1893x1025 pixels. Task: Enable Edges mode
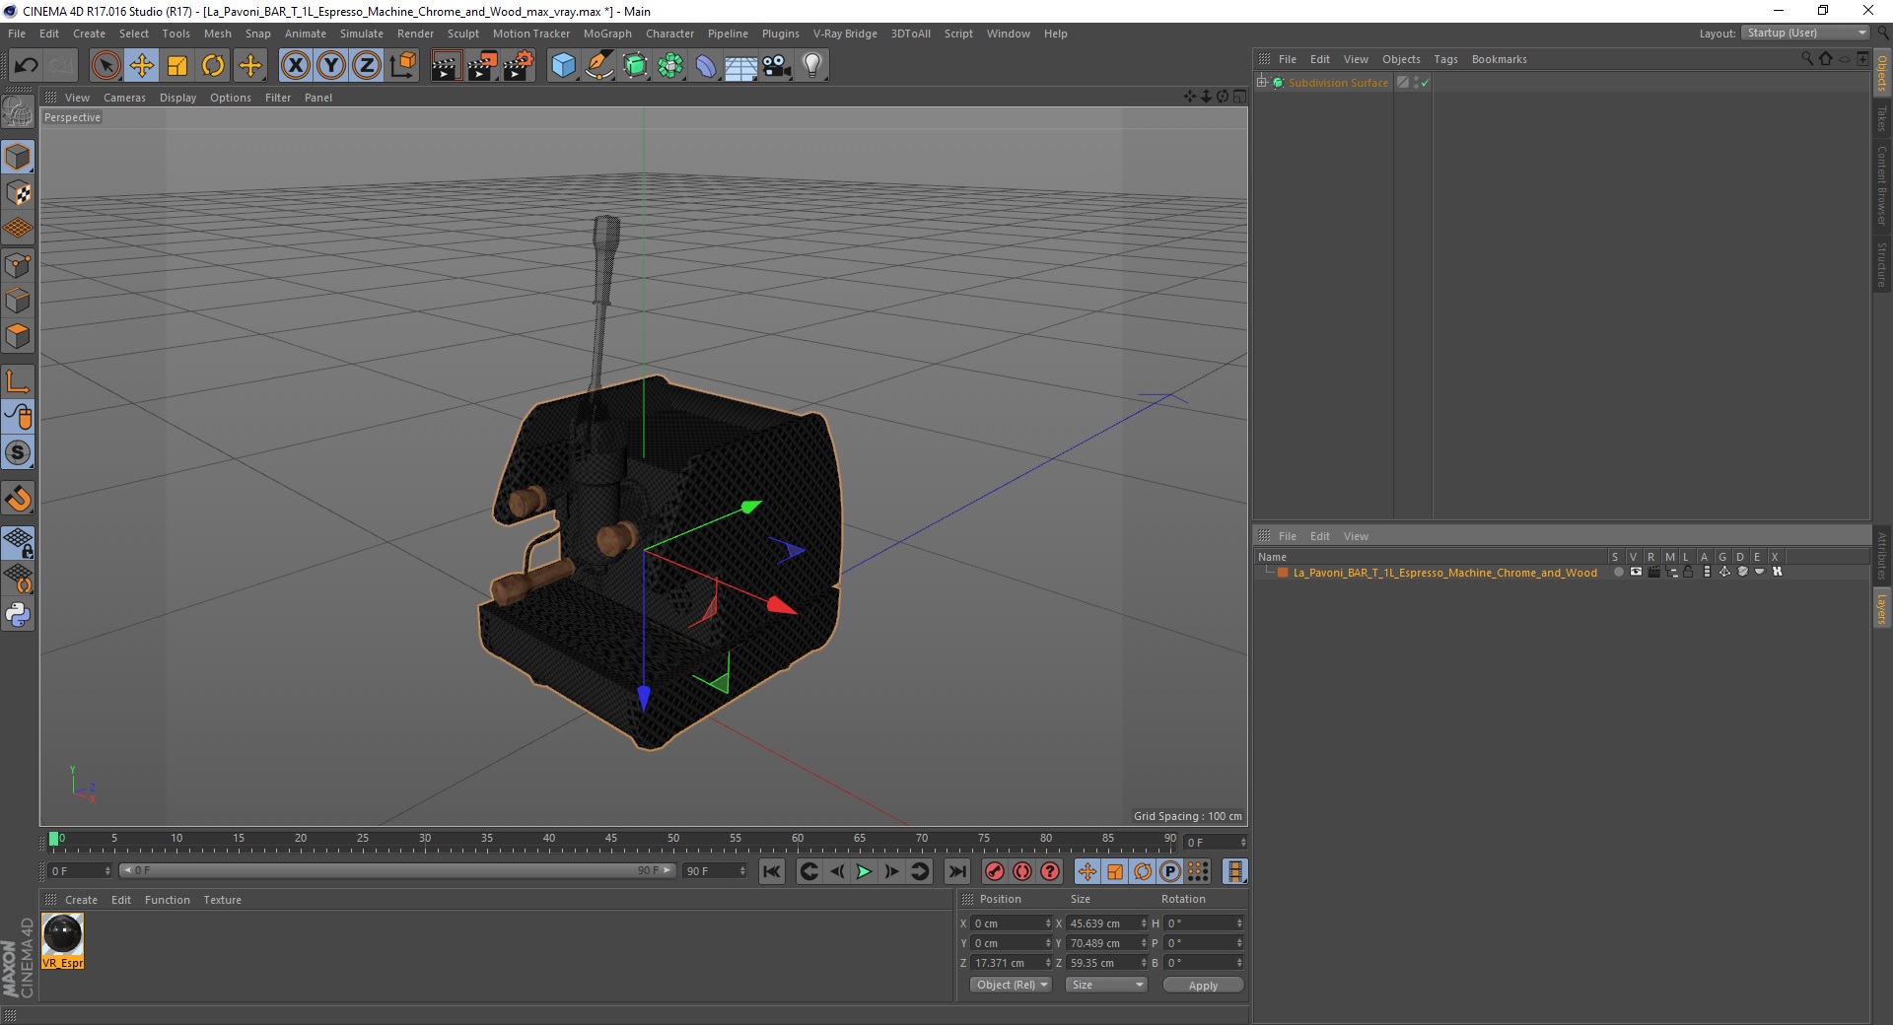(x=18, y=301)
